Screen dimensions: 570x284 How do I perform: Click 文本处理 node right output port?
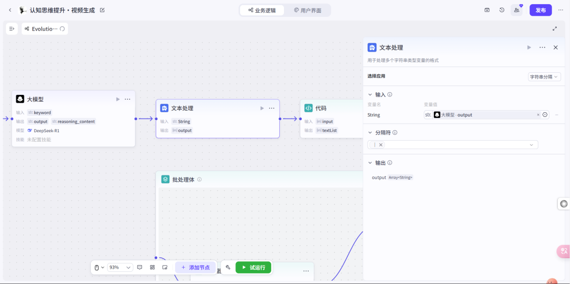(280, 119)
